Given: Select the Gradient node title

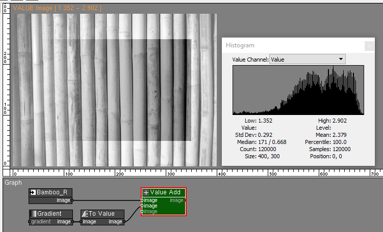Looking at the screenshot, I should (49, 214).
